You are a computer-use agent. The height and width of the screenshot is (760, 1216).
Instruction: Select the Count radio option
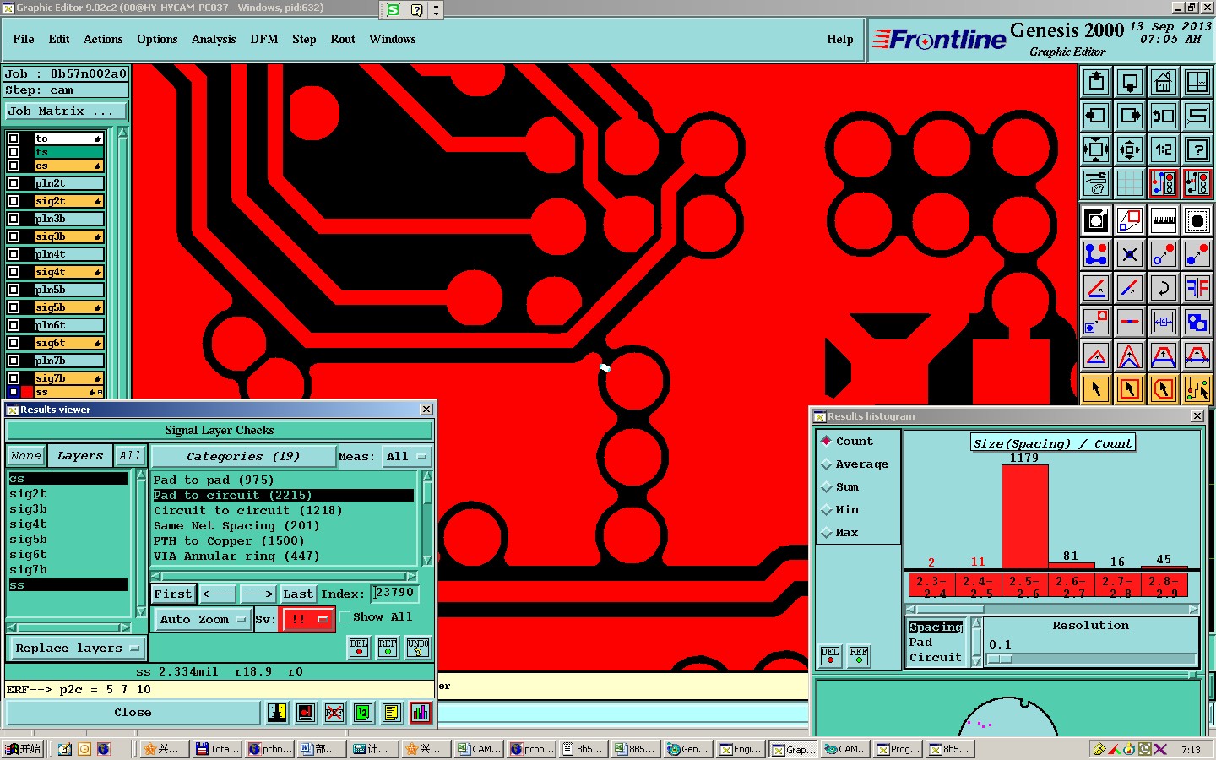[827, 441]
